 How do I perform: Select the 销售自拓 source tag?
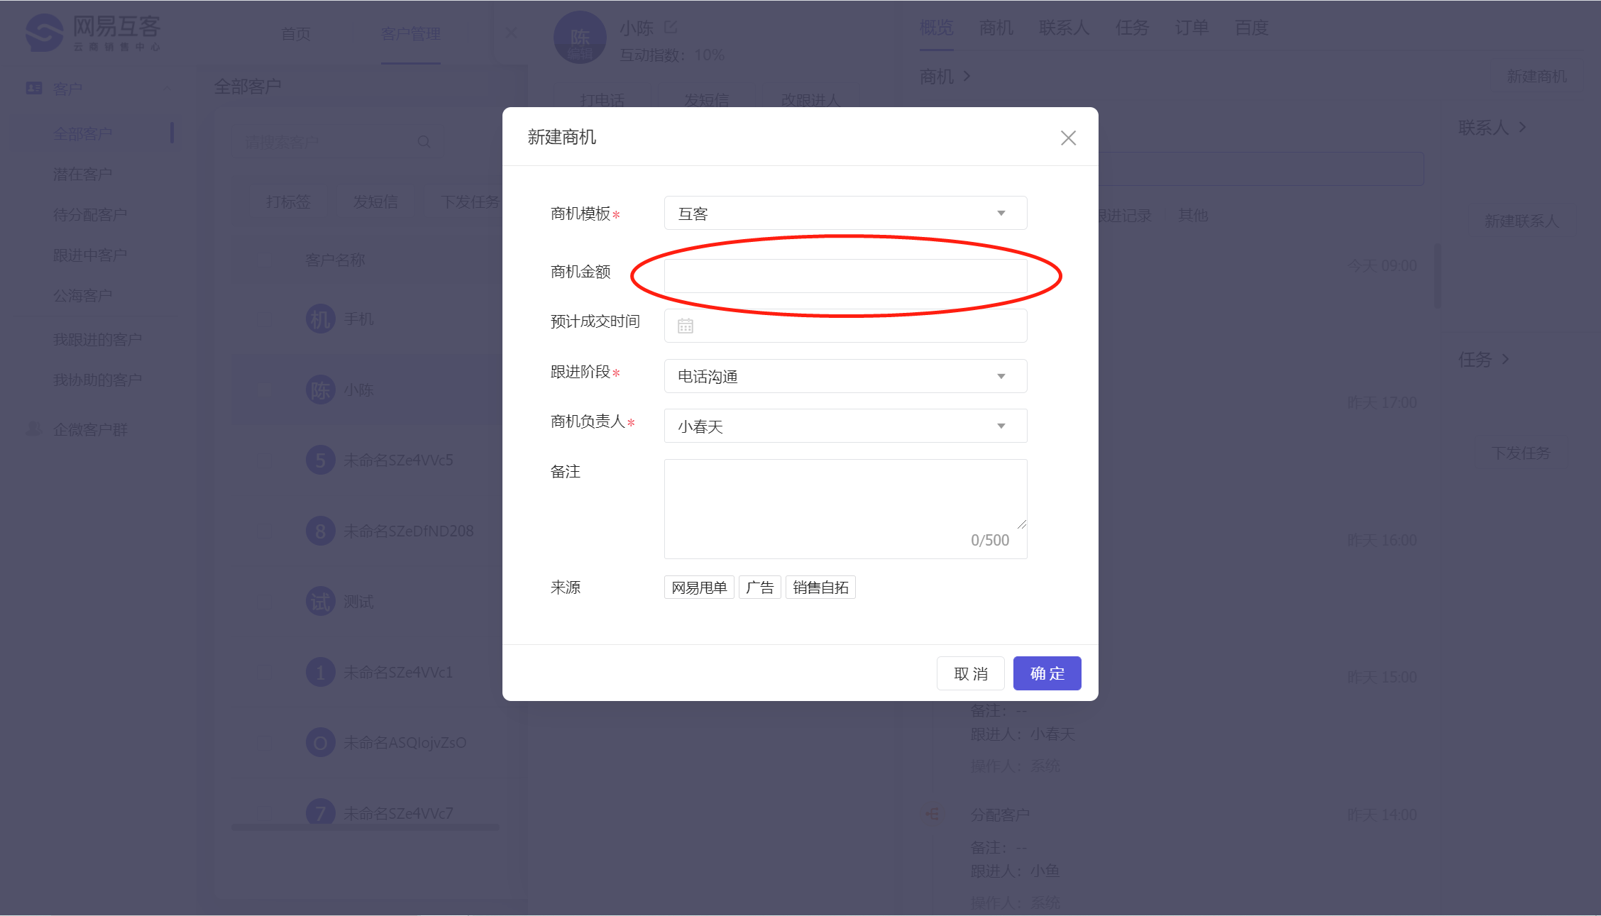click(x=820, y=587)
